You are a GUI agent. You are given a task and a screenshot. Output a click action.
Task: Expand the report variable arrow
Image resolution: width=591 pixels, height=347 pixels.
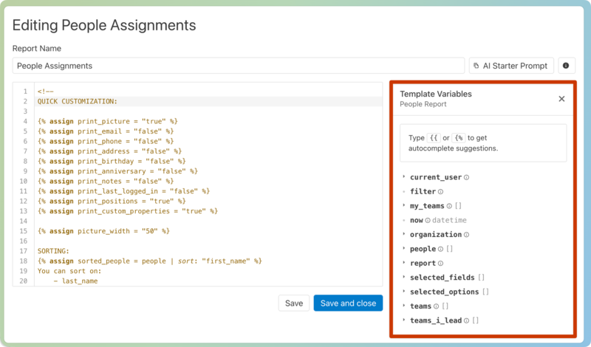pyautogui.click(x=403, y=263)
